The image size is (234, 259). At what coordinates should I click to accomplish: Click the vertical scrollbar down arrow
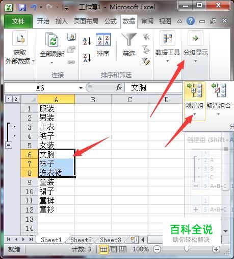point(226,231)
